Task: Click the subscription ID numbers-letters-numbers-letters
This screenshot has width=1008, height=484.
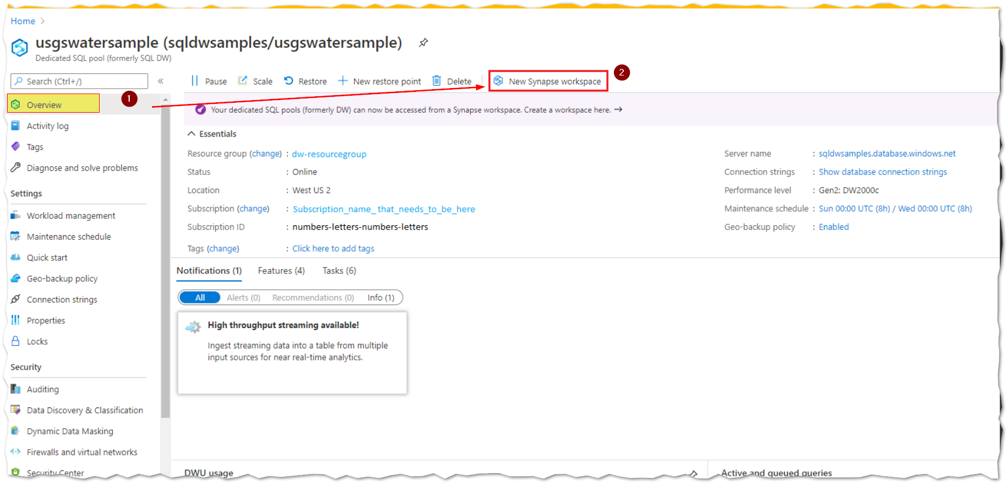Action: [360, 227]
